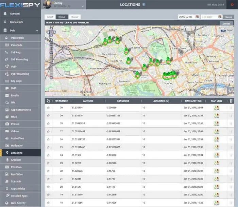Click the Call Log phone icon
This screenshot has width=238, height=207.
point(7,52)
